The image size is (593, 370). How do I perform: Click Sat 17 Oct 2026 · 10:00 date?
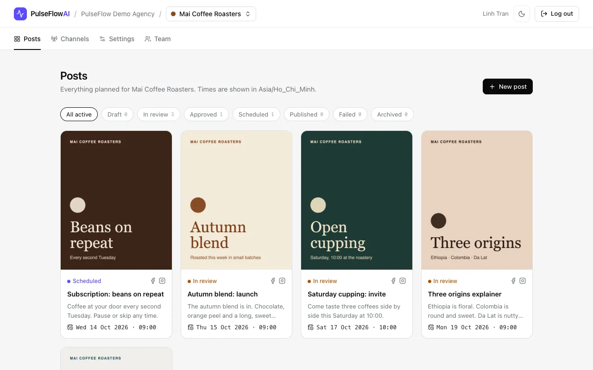tap(356, 327)
